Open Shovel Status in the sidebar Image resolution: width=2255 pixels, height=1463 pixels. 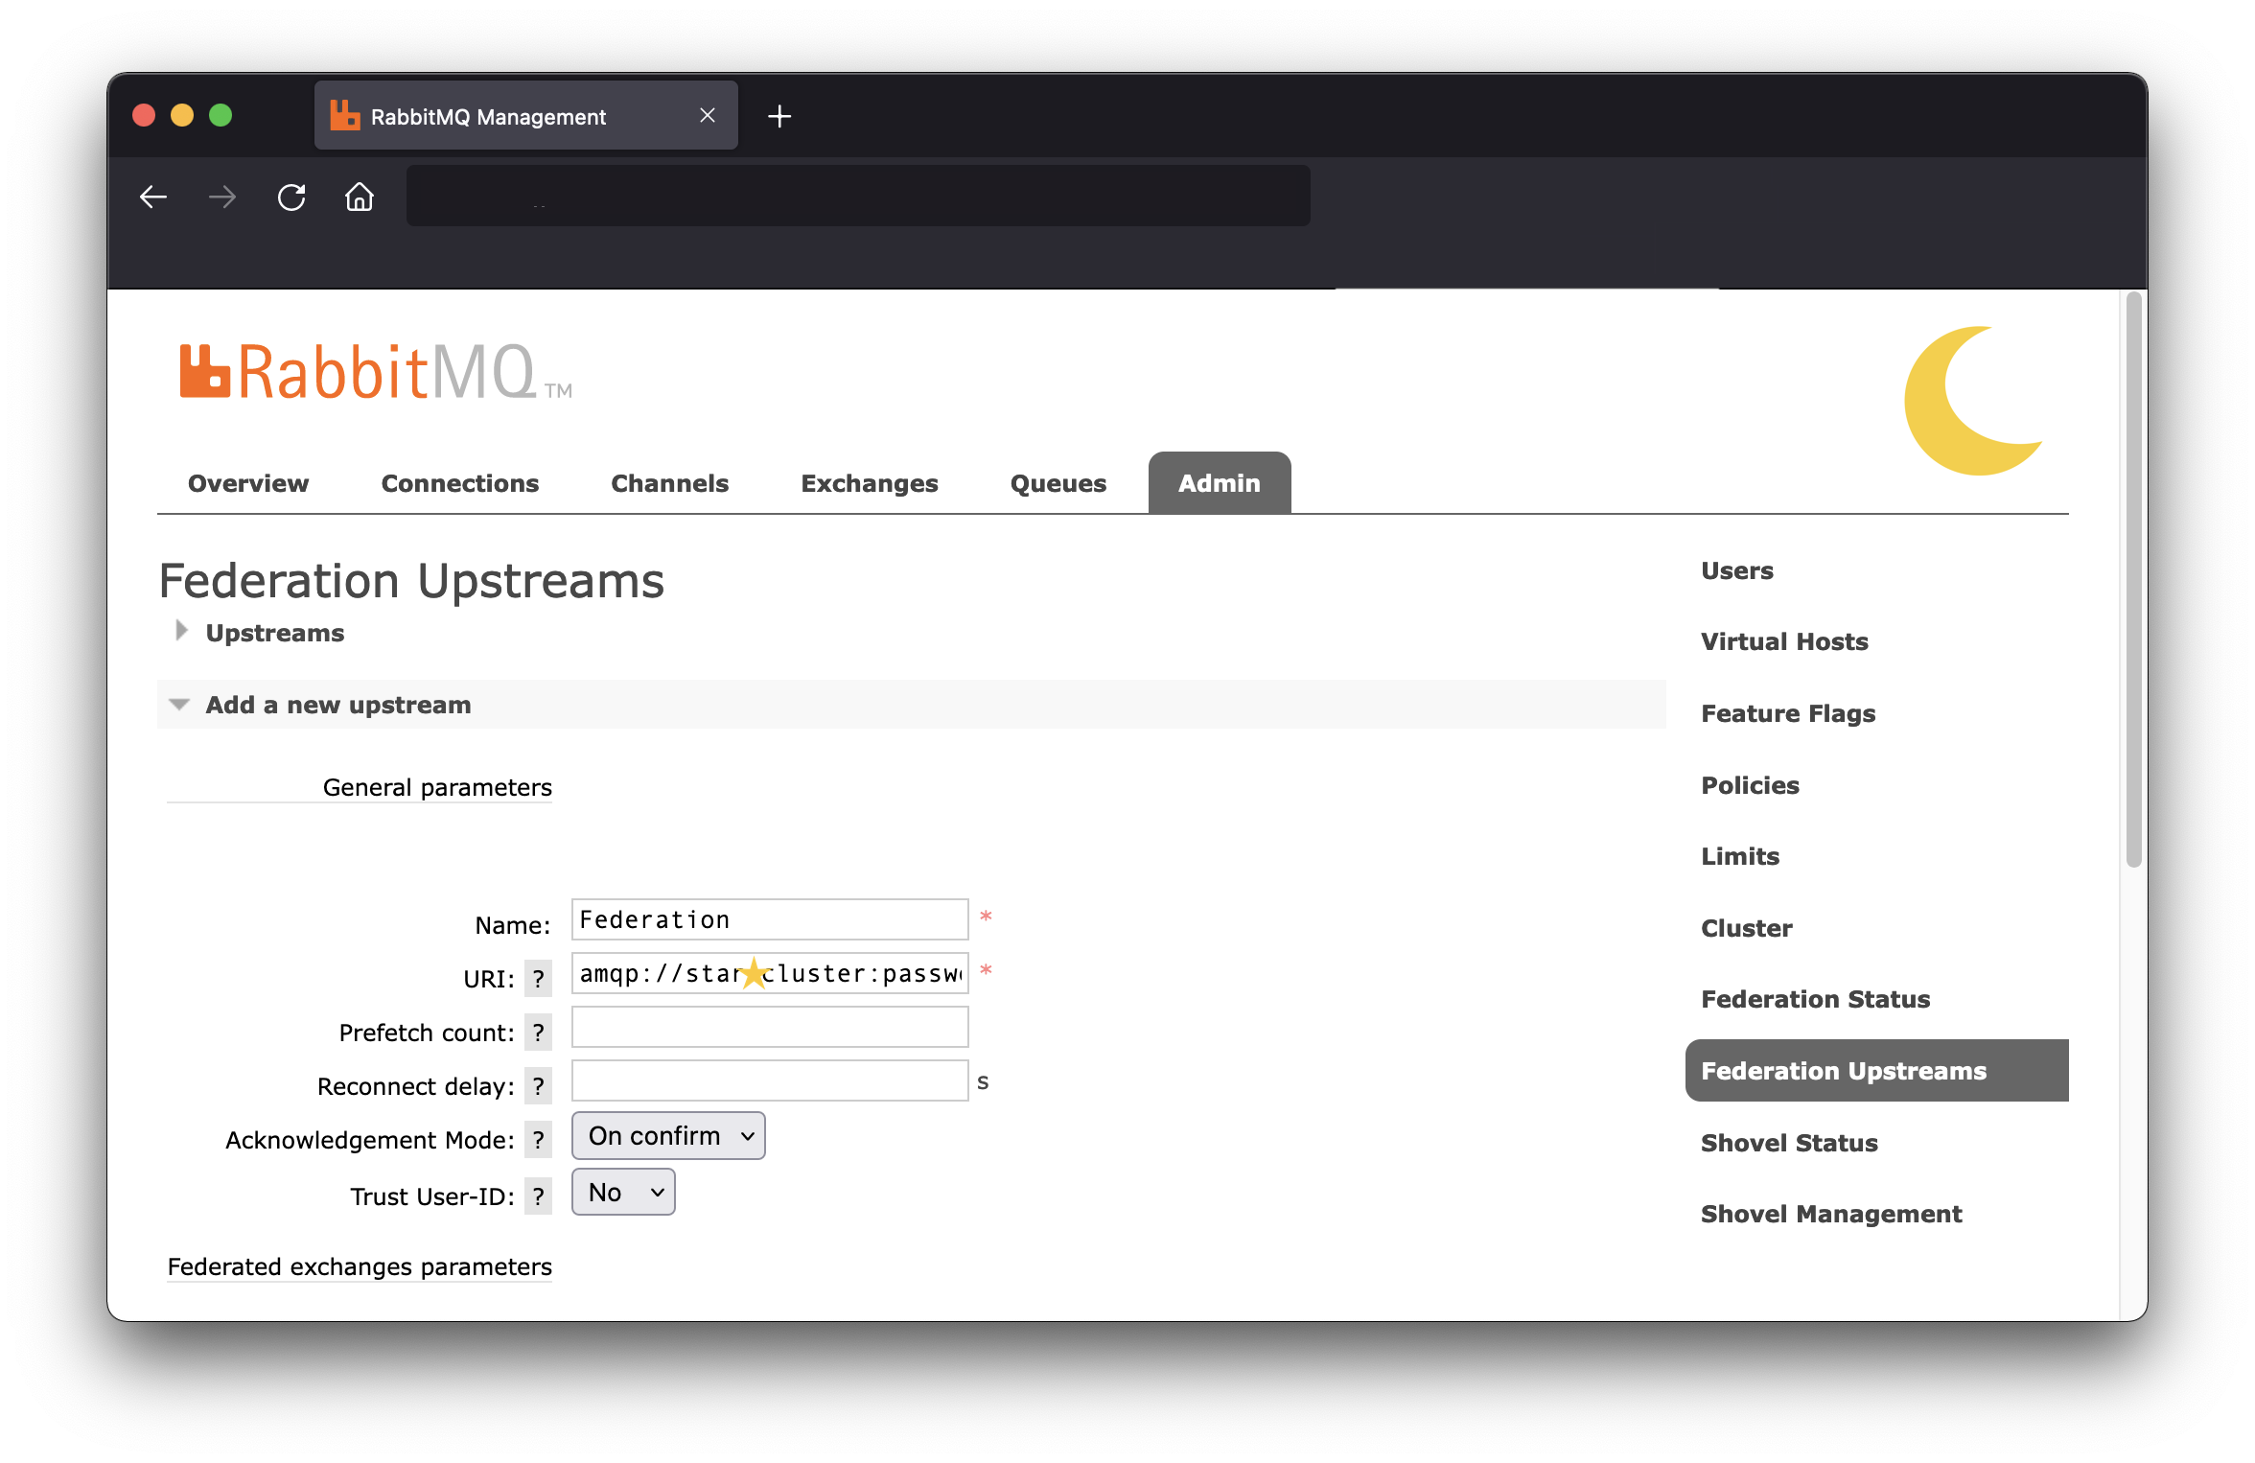[1789, 1143]
